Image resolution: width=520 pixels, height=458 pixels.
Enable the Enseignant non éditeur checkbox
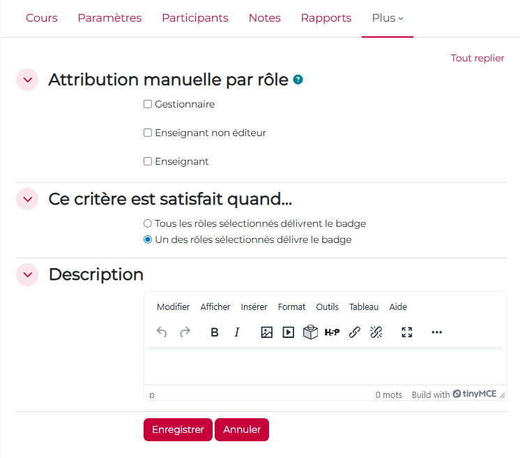point(148,133)
